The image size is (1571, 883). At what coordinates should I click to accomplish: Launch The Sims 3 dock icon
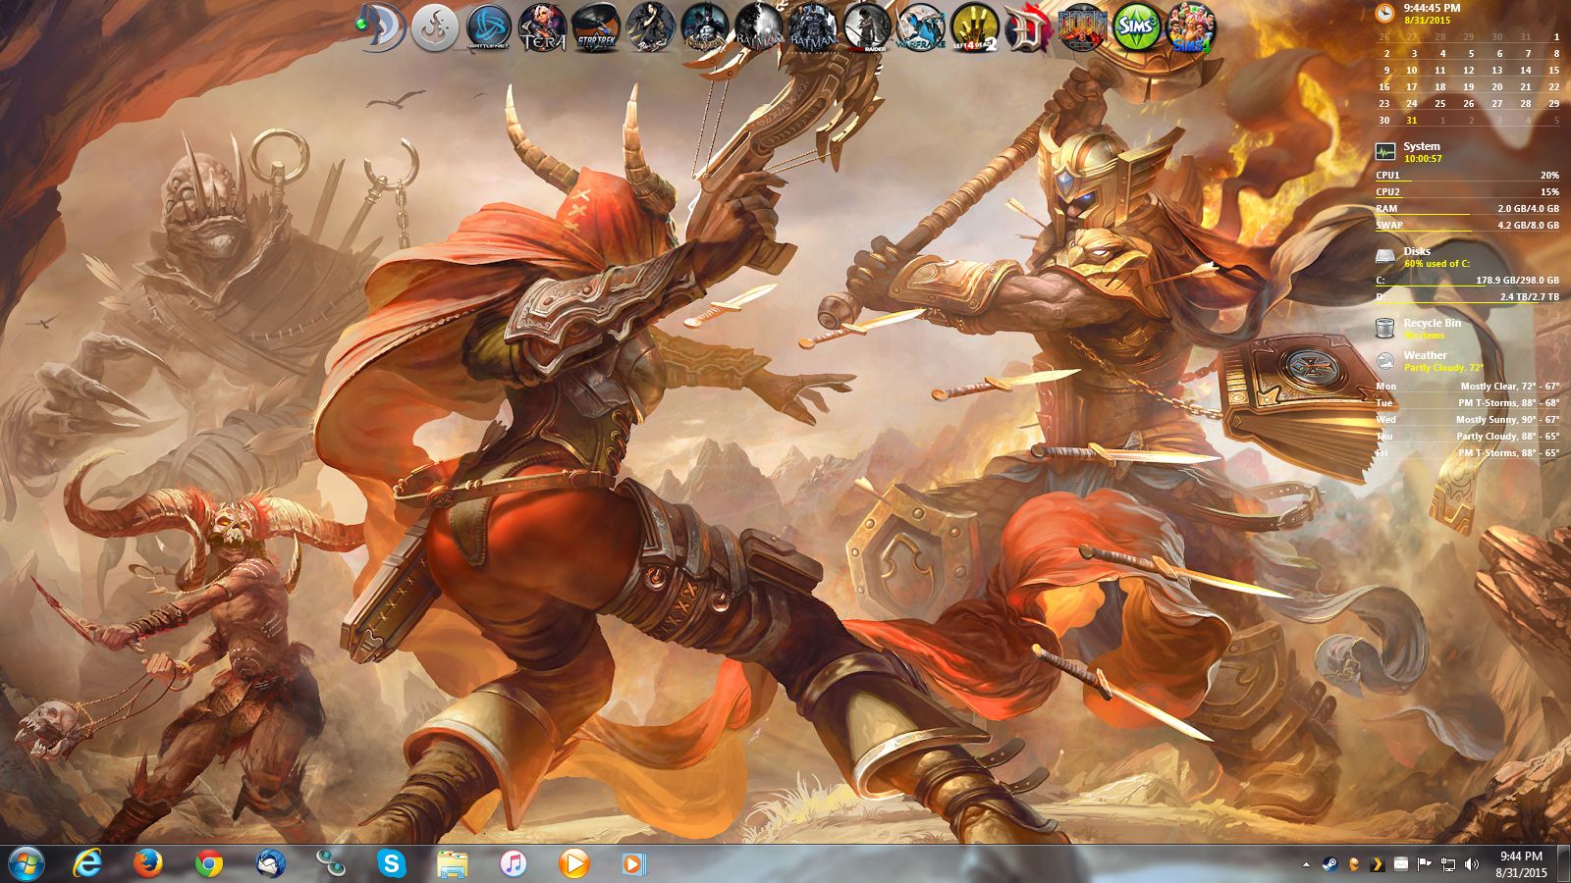[1136, 27]
